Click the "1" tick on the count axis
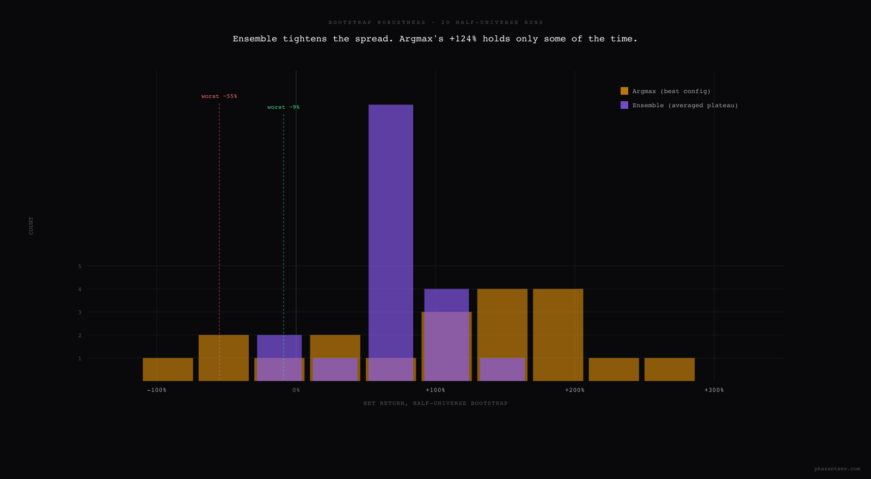 [x=80, y=358]
